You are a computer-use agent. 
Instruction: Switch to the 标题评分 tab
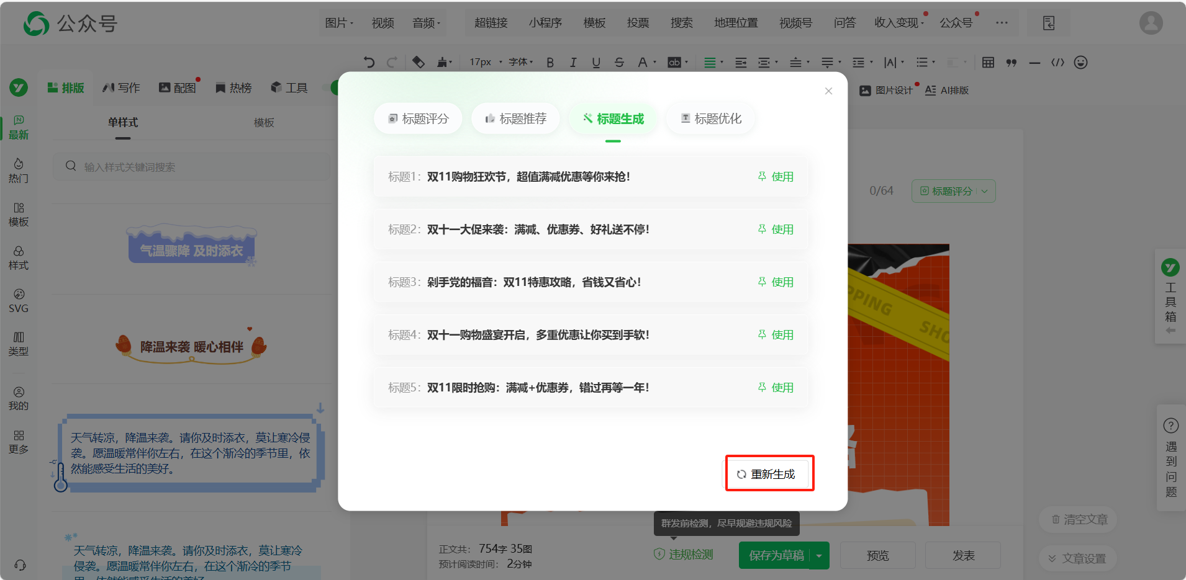(418, 118)
